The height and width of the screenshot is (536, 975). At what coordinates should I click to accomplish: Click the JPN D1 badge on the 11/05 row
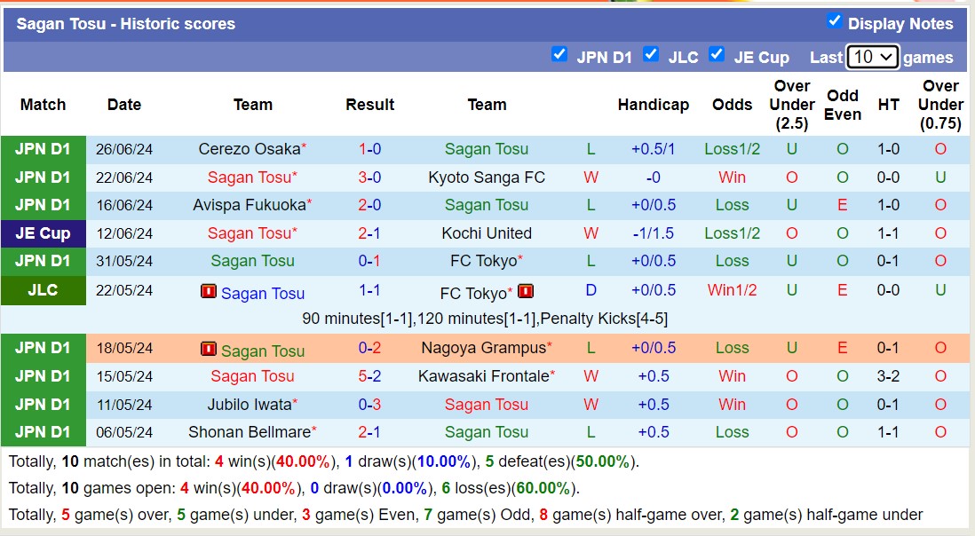[x=43, y=405]
